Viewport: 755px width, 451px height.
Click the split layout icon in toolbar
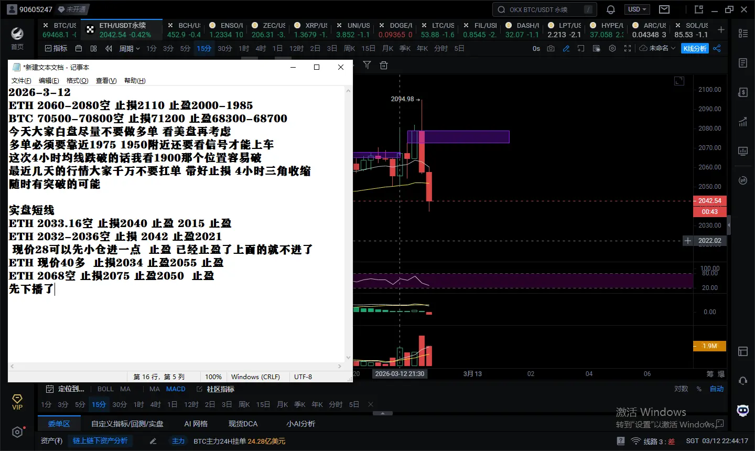(94, 48)
